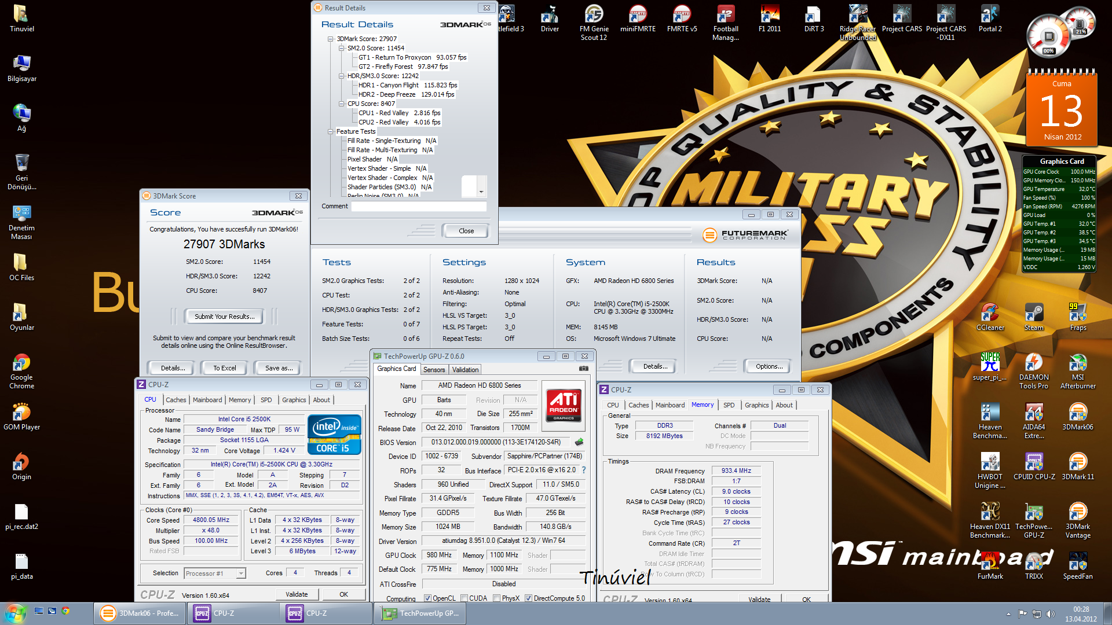Open CCleaner desktop icon
The height and width of the screenshot is (625, 1112).
coord(990,317)
